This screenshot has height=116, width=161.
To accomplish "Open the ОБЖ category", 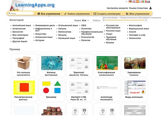I will pyautogui.click(x=84, y=25).
